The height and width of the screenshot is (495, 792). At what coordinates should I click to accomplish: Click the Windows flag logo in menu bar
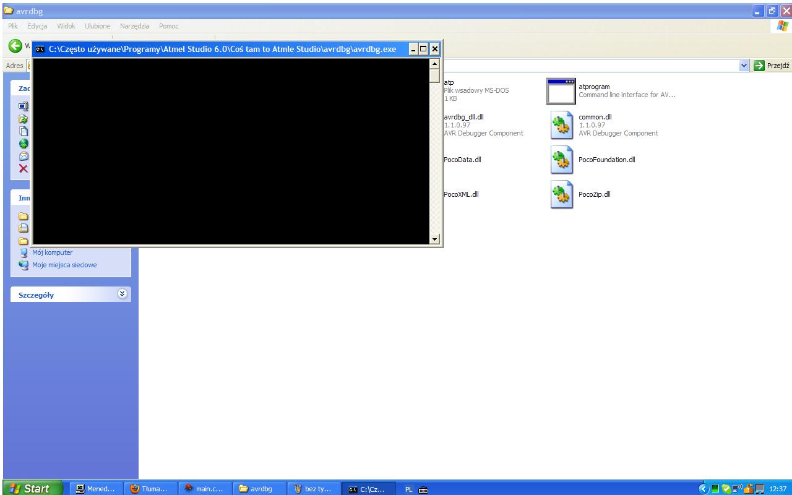click(782, 26)
